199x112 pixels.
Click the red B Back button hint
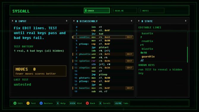point(91,103)
